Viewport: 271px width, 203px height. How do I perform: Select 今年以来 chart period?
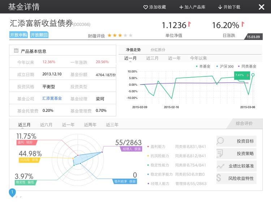click(x=198, y=58)
